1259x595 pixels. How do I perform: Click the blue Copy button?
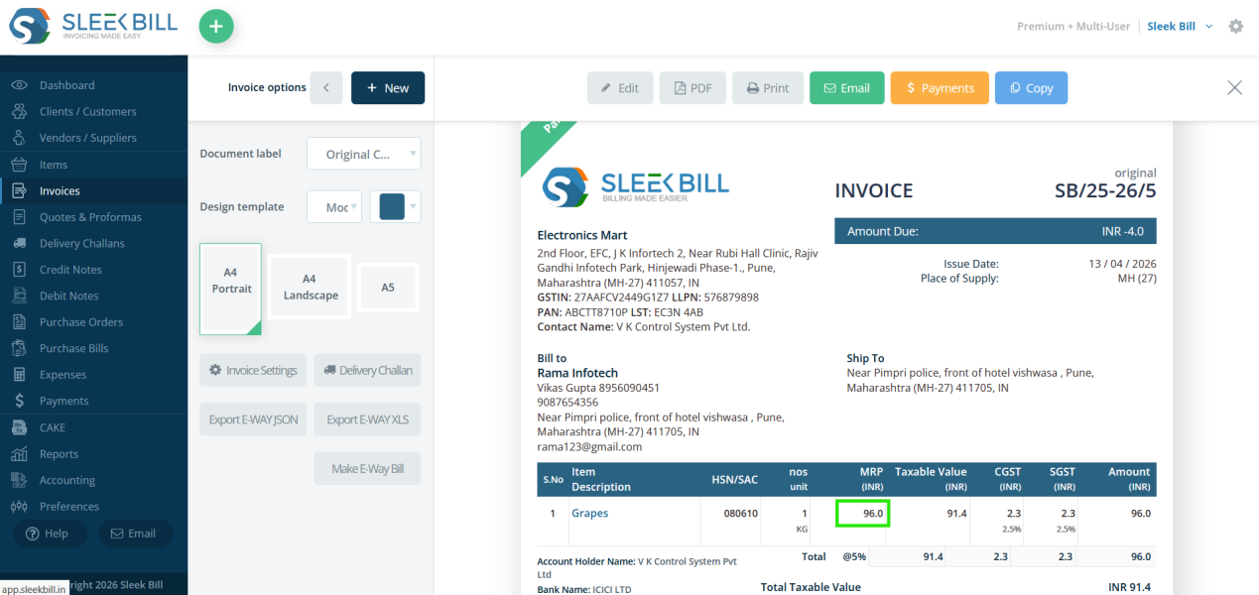click(1031, 88)
